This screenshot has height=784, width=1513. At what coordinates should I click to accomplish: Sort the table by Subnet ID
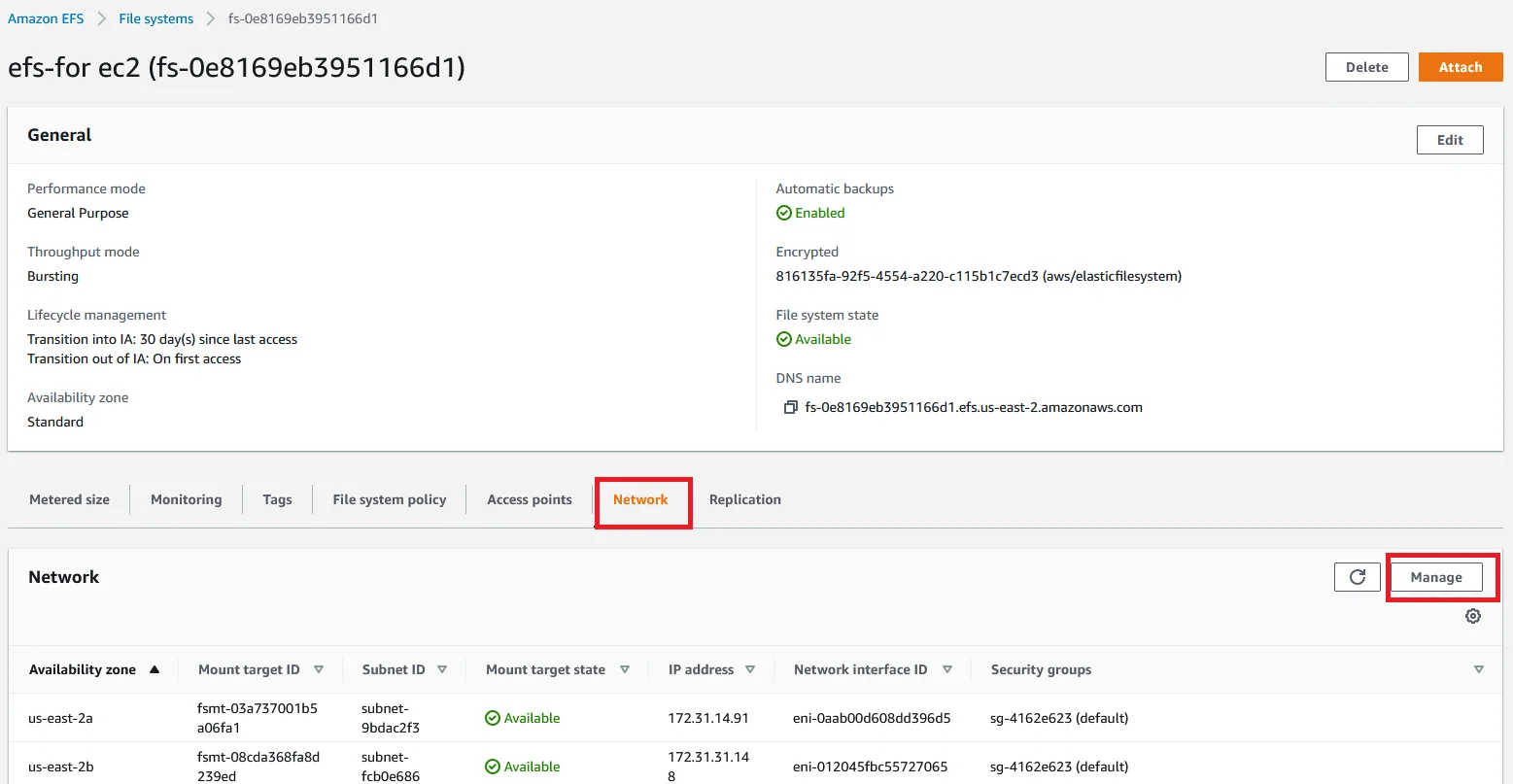point(442,669)
